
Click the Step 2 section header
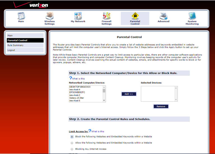coord(129,119)
